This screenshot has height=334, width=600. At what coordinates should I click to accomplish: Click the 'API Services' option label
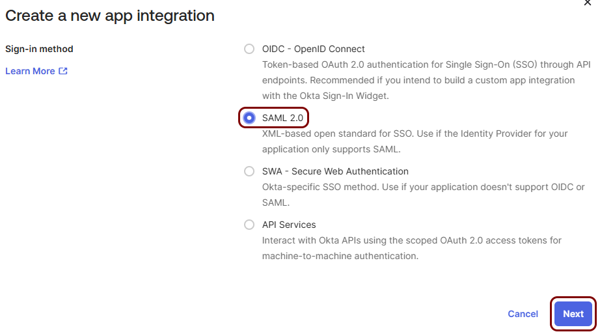pyautogui.click(x=289, y=225)
